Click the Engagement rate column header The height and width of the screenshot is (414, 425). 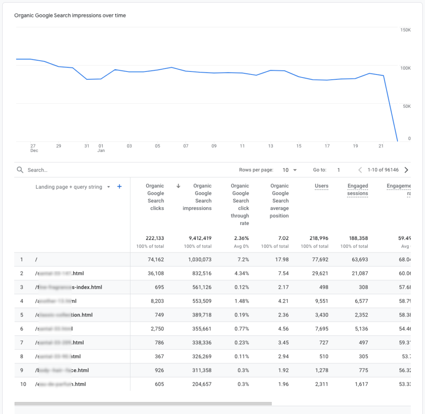398,189
